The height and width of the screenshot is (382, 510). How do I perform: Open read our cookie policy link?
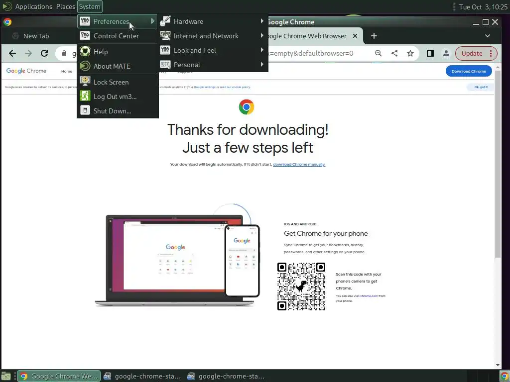point(235,87)
